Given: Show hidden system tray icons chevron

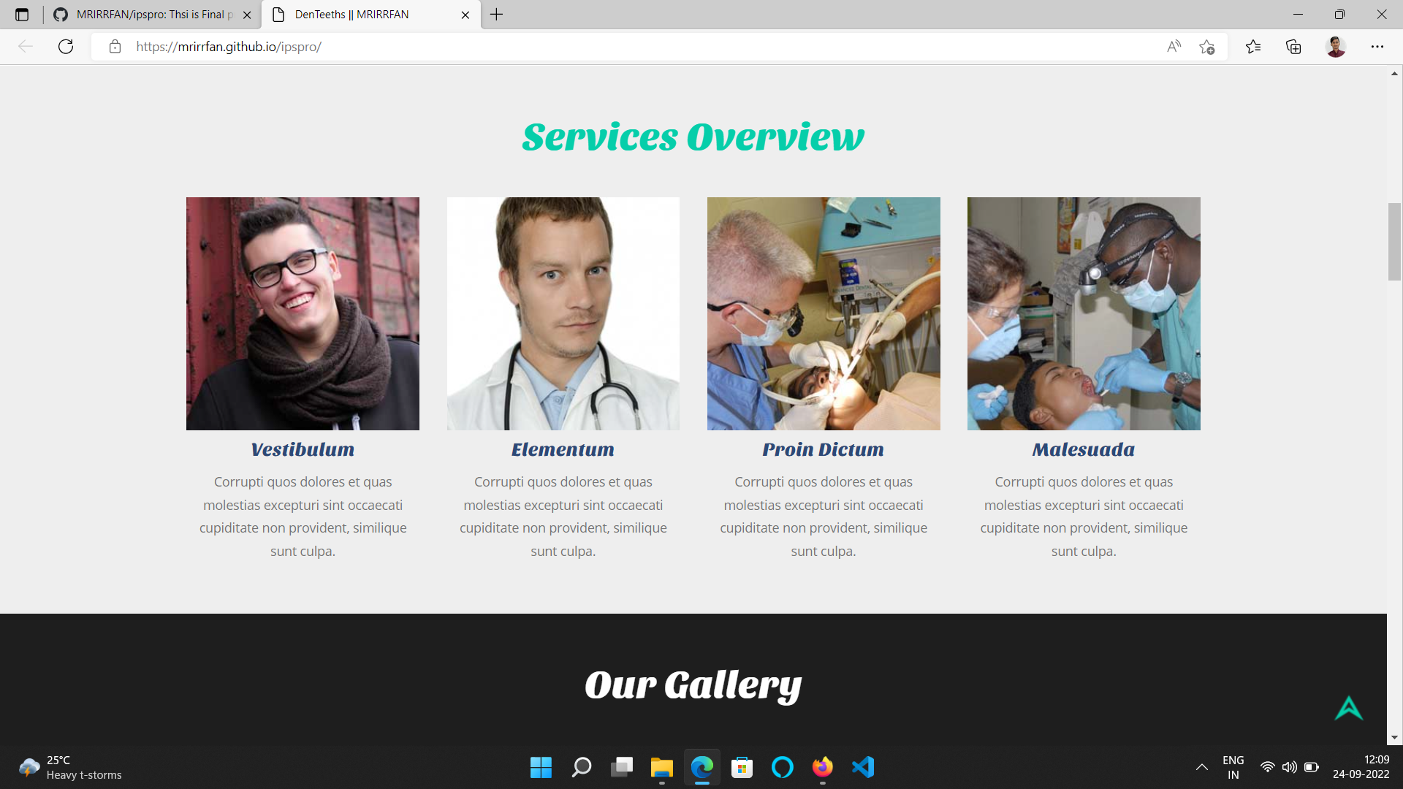Looking at the screenshot, I should point(1201,767).
